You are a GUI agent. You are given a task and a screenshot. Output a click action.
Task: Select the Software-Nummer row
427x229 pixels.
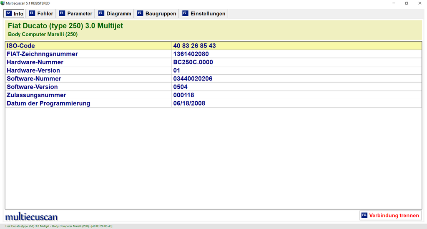click(213, 78)
